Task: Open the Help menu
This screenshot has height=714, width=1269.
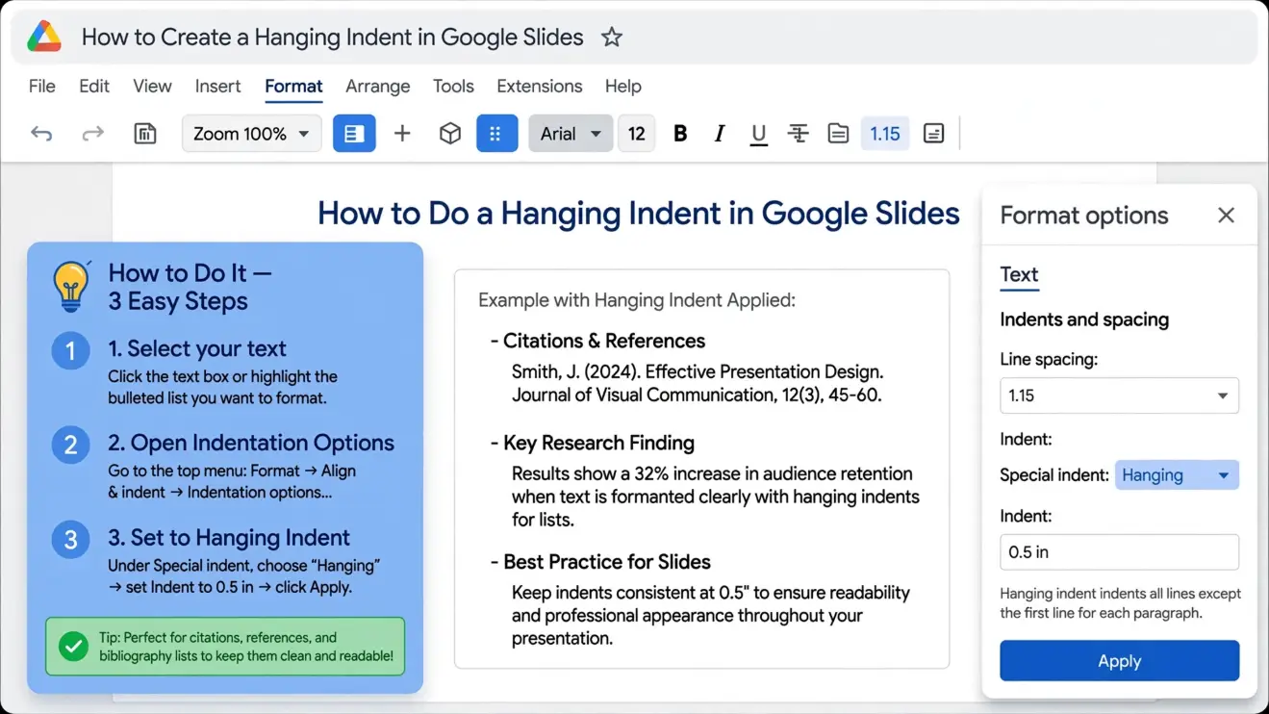Action: (623, 86)
